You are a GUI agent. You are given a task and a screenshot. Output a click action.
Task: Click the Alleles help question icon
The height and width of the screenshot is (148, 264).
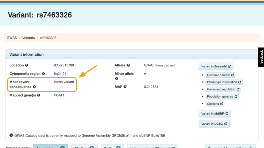[x=128, y=65]
